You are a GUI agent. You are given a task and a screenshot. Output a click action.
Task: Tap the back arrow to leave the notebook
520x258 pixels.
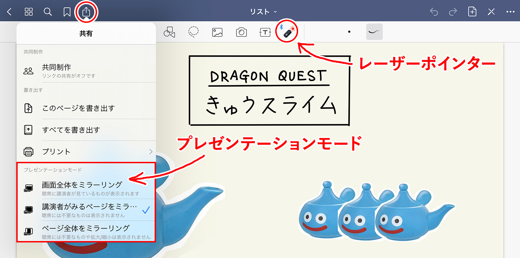tap(9, 12)
